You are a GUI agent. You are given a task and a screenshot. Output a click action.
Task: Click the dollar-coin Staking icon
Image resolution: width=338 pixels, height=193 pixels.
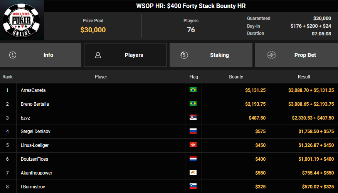(184, 55)
